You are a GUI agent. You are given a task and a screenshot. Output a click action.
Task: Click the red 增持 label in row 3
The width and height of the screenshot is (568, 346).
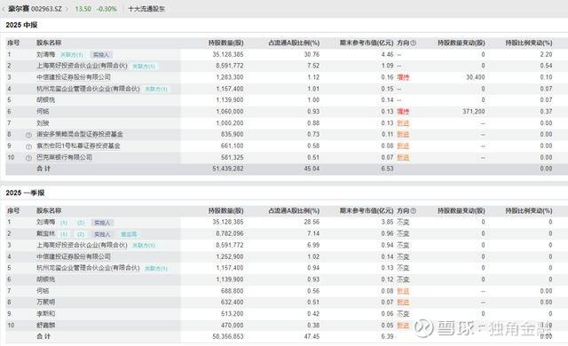click(403, 77)
